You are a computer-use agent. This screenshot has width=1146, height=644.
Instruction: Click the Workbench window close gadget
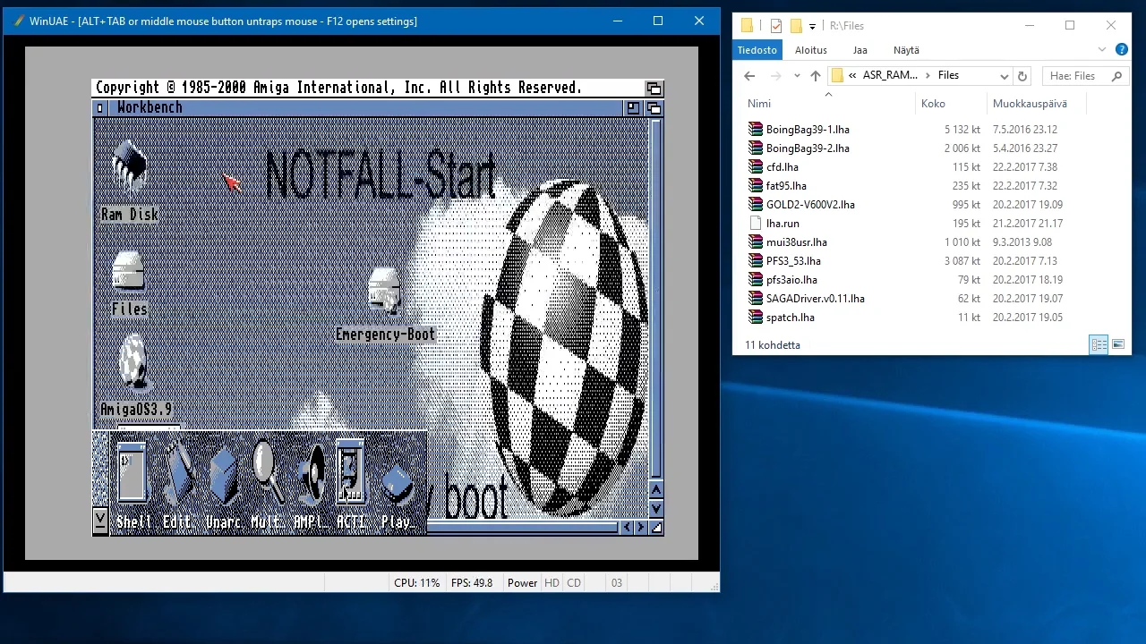click(100, 107)
